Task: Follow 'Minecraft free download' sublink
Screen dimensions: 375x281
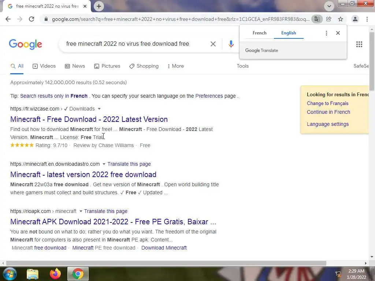Action: pos(39,248)
